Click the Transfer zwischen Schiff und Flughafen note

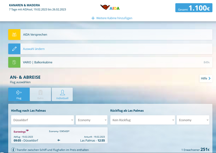(53, 150)
